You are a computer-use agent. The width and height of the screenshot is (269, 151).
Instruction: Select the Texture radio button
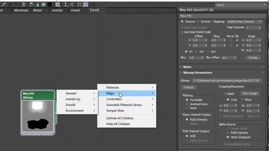(x=182, y=21)
